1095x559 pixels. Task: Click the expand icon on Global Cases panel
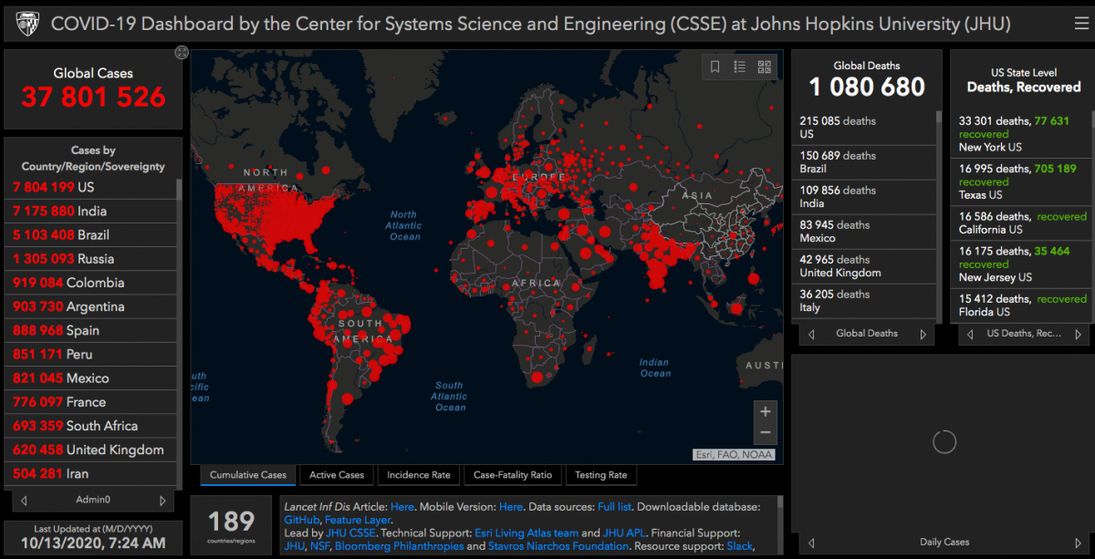[182, 54]
